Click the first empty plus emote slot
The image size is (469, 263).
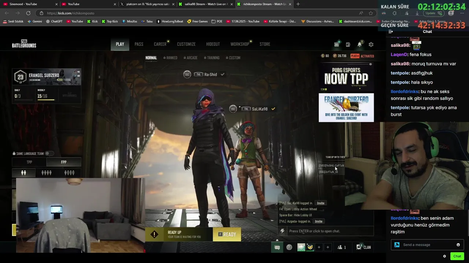(x=319, y=247)
